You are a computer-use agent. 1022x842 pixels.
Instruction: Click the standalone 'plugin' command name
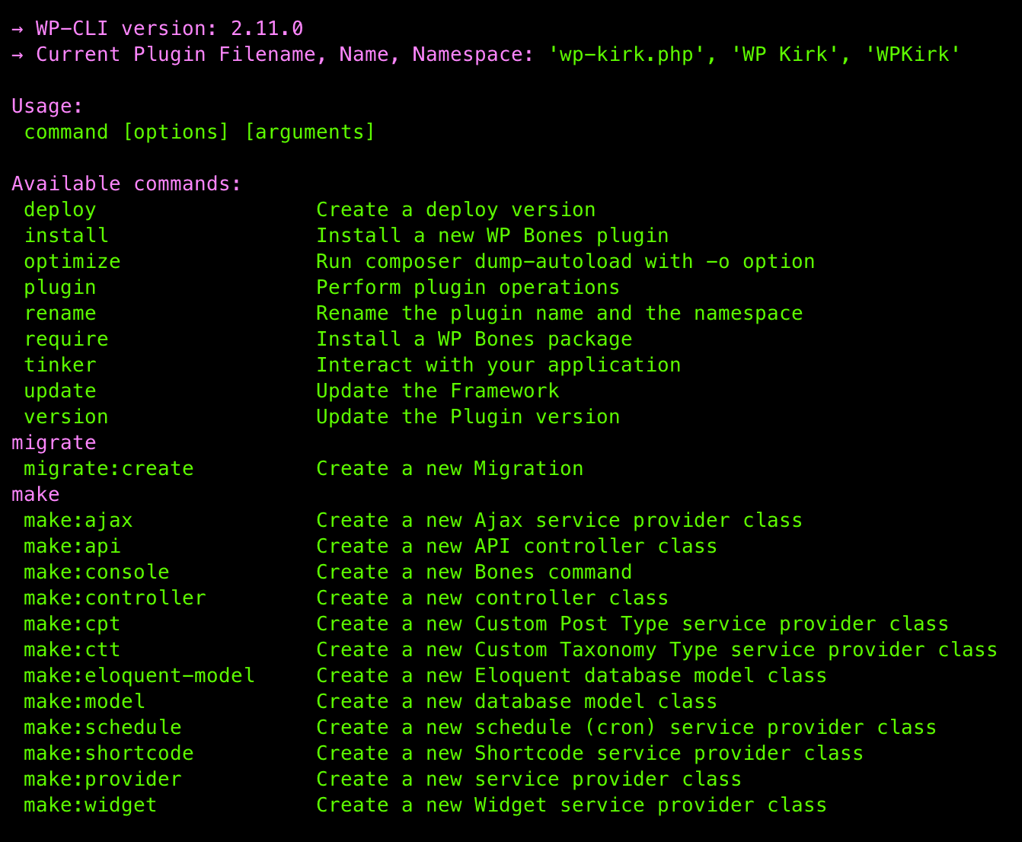[60, 288]
